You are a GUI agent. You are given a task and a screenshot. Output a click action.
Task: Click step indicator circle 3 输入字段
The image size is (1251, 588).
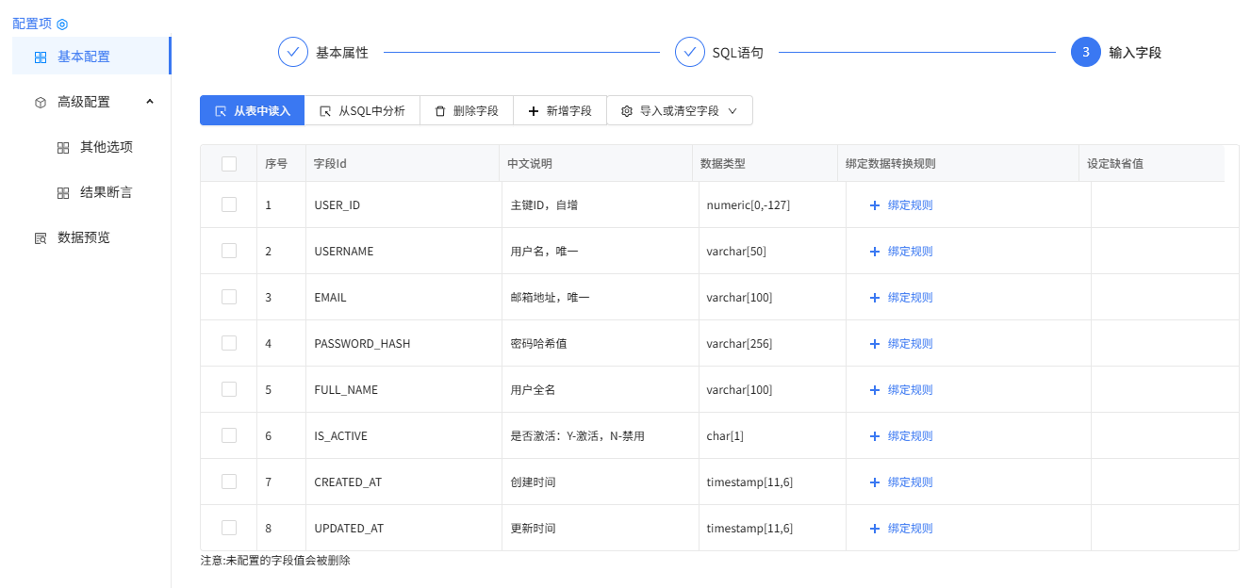[x=1085, y=52]
